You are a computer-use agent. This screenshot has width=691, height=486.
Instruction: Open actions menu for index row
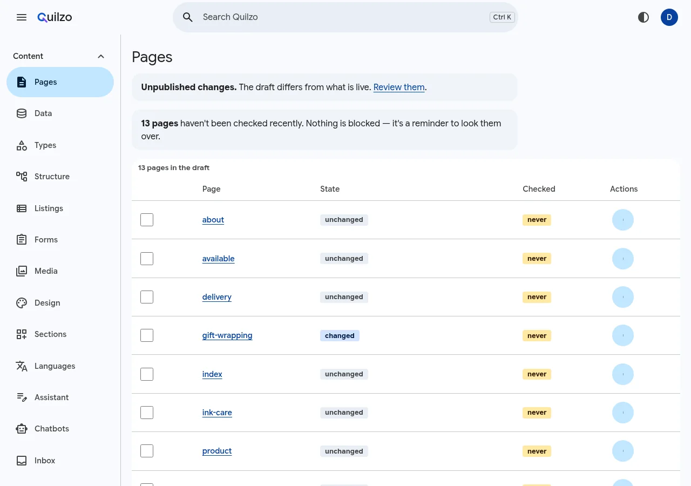click(623, 374)
